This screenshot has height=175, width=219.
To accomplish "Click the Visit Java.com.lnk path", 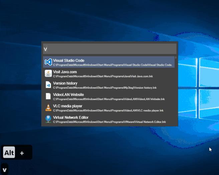I will click(x=103, y=76).
